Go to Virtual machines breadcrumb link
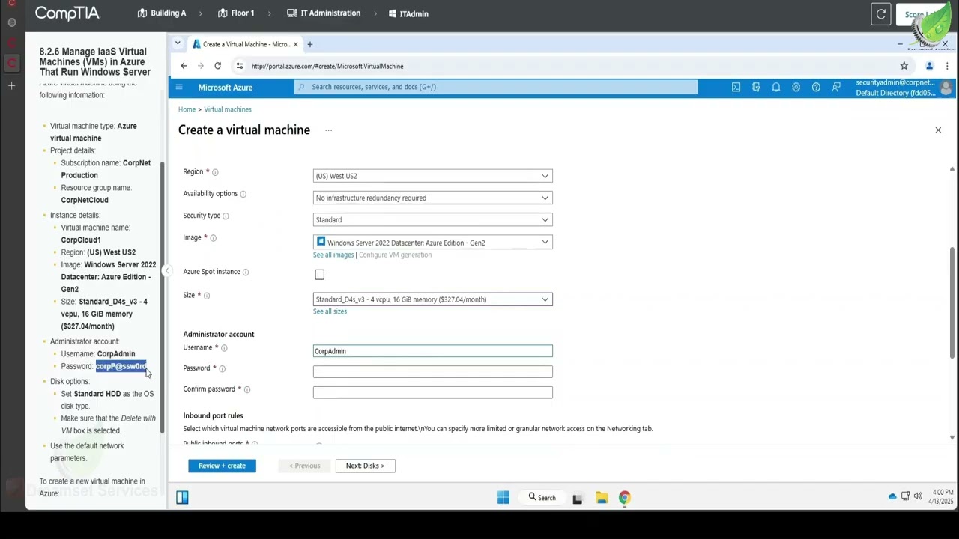The width and height of the screenshot is (959, 539). pos(228,109)
